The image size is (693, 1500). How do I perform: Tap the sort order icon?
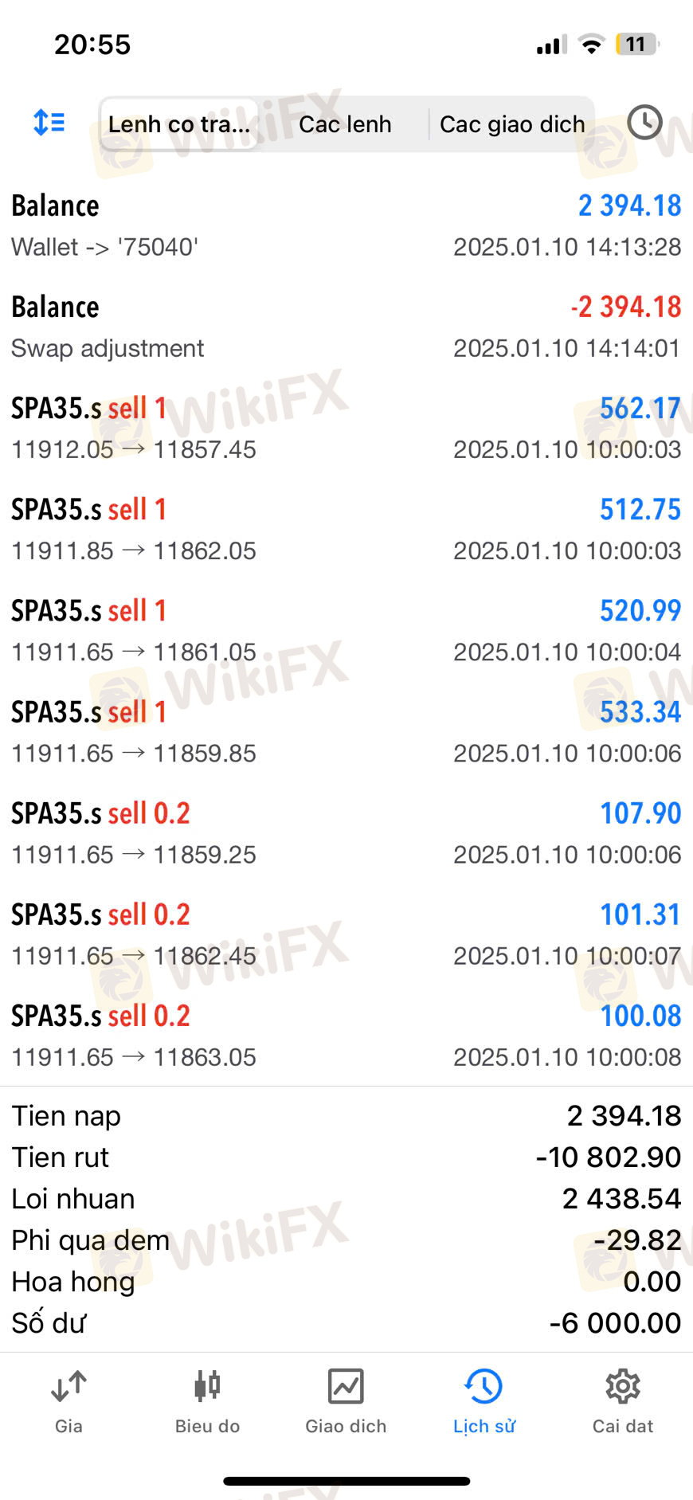[49, 123]
